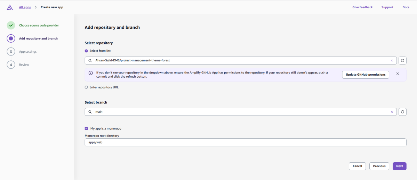Click the info icon in the permissions banner

coord(91,73)
